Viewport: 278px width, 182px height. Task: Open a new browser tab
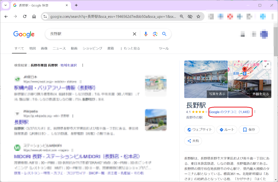click(x=76, y=5)
